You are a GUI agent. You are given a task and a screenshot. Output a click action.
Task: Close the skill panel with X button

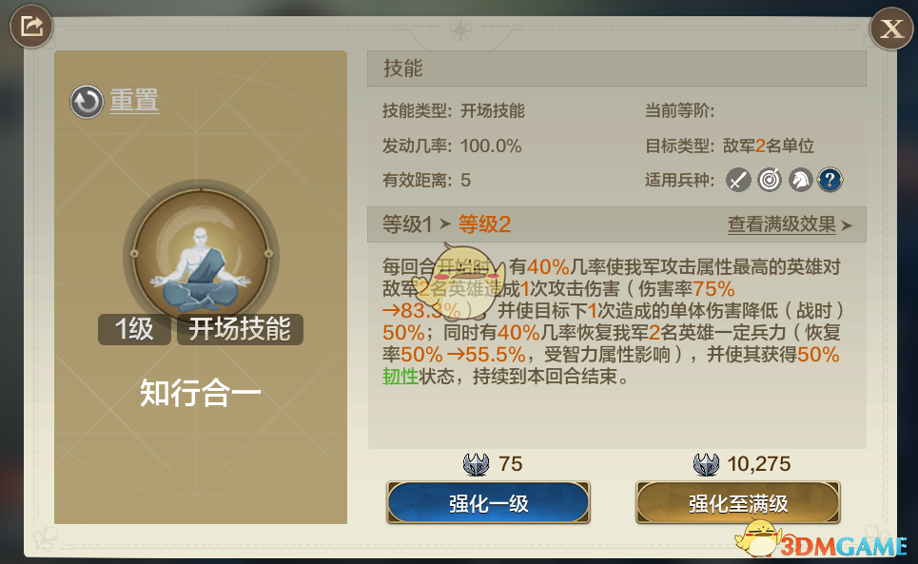tap(891, 29)
